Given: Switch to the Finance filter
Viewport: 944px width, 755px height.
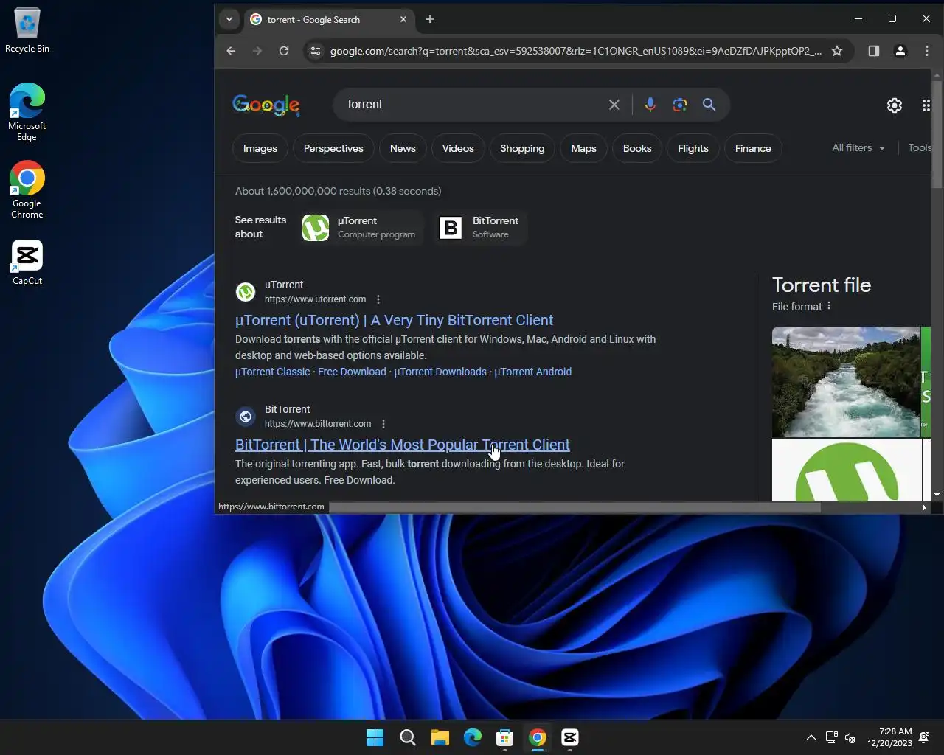Looking at the screenshot, I should click(x=753, y=148).
